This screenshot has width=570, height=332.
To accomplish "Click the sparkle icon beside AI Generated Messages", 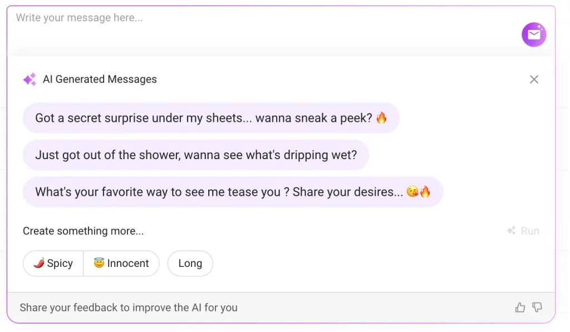I will click(30, 80).
